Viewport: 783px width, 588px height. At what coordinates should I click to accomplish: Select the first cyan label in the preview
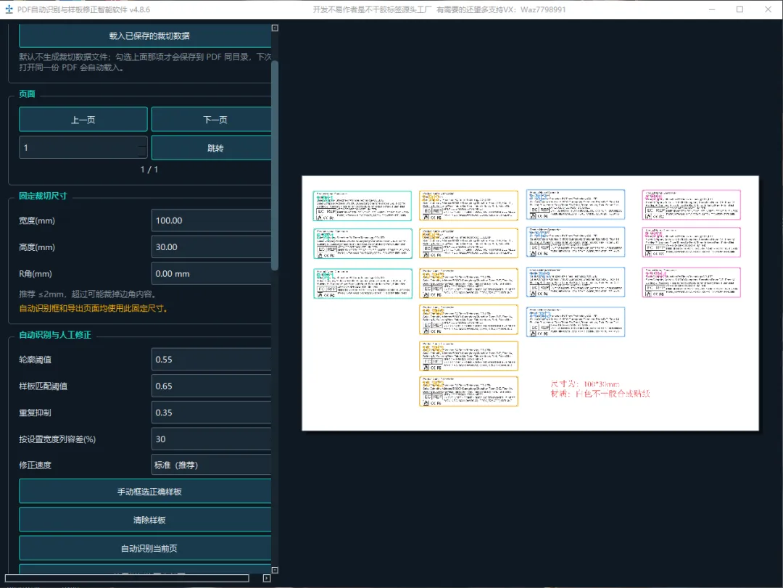[x=362, y=206]
